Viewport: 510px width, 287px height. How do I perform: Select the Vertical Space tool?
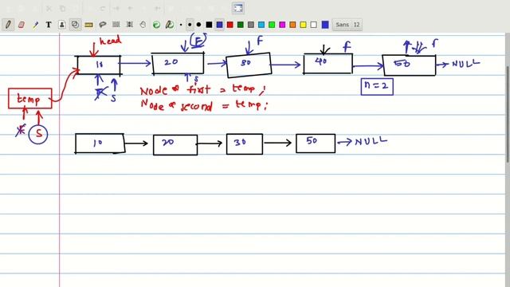(x=129, y=25)
